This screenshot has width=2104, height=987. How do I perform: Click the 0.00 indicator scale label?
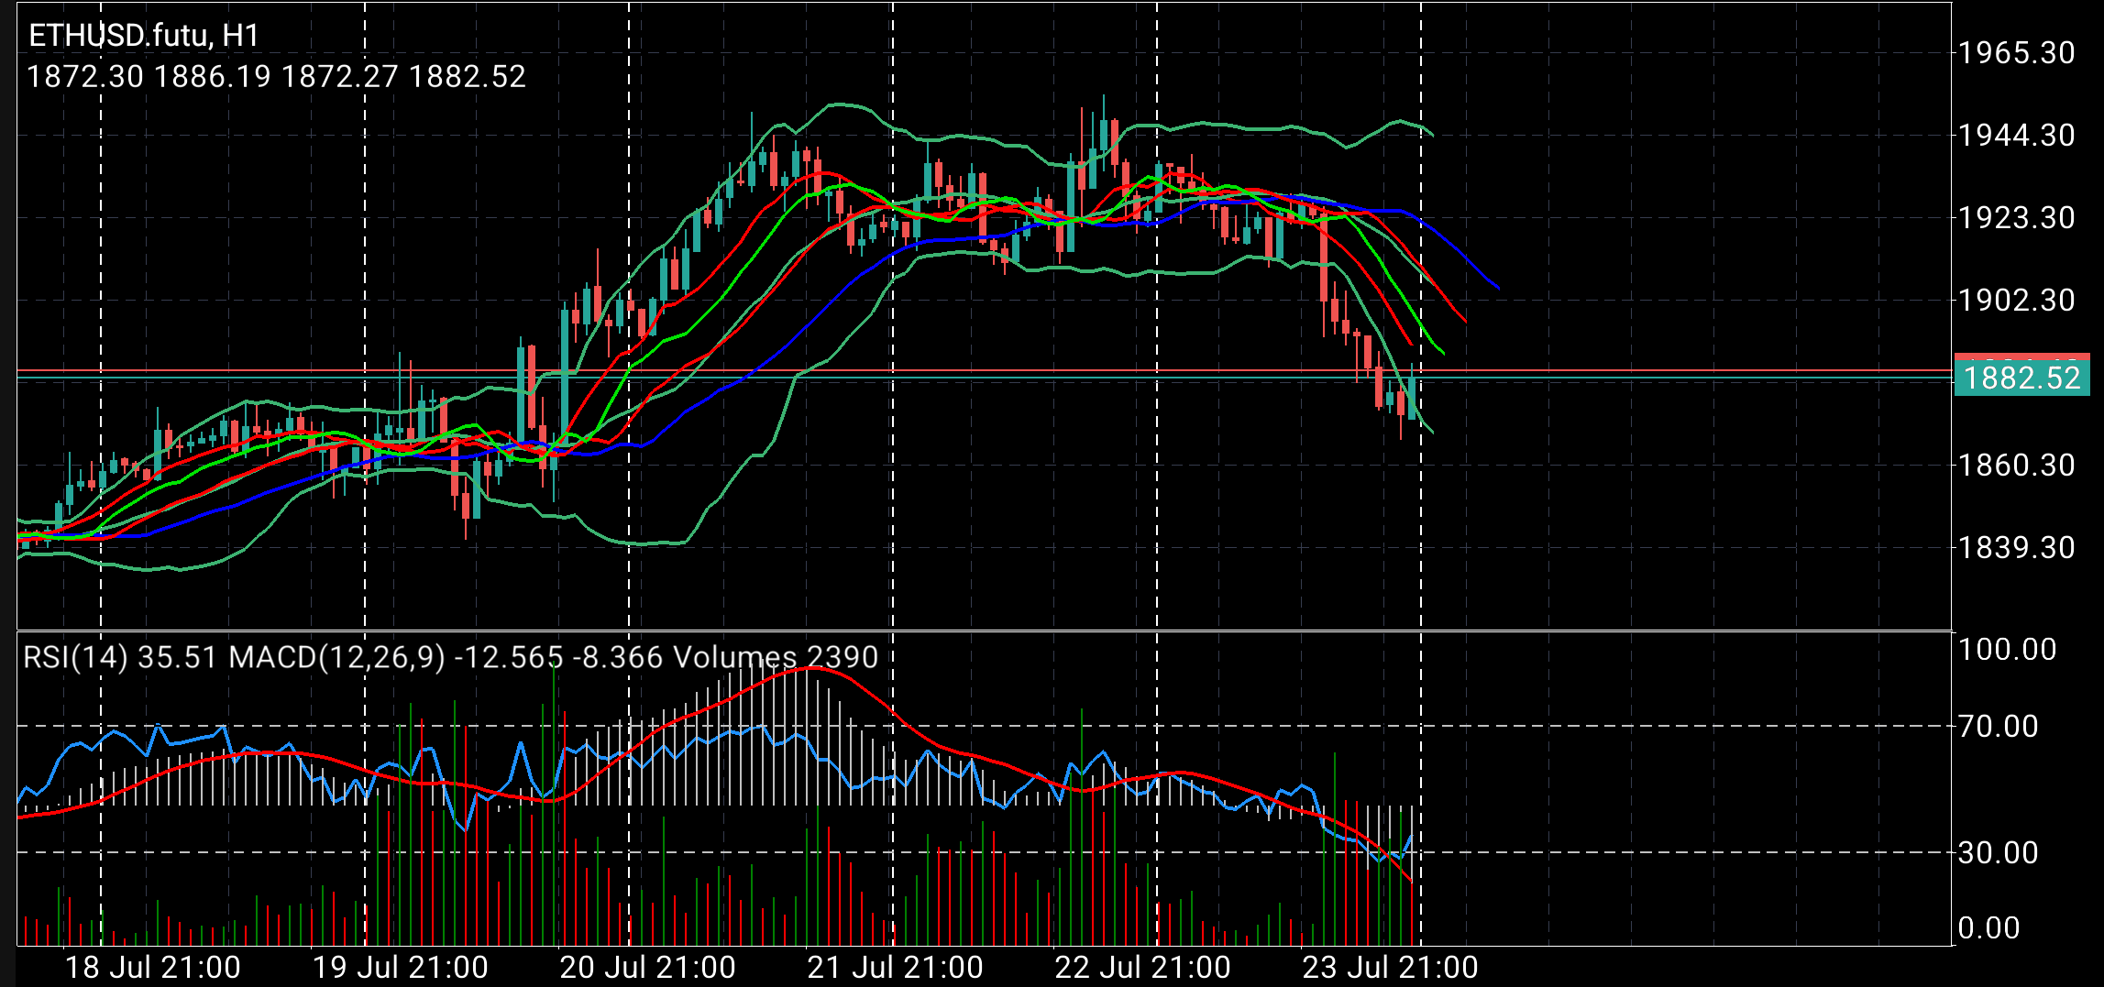tap(1988, 927)
